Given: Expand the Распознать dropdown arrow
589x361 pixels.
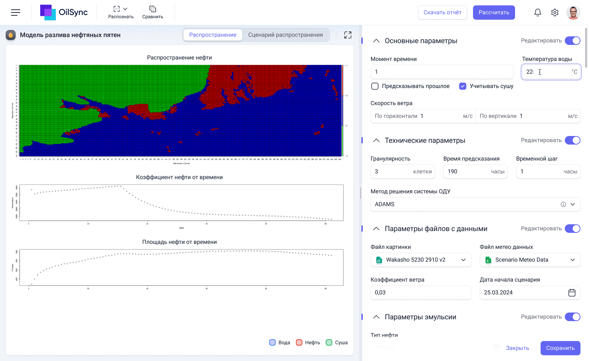Looking at the screenshot, I should (125, 9).
